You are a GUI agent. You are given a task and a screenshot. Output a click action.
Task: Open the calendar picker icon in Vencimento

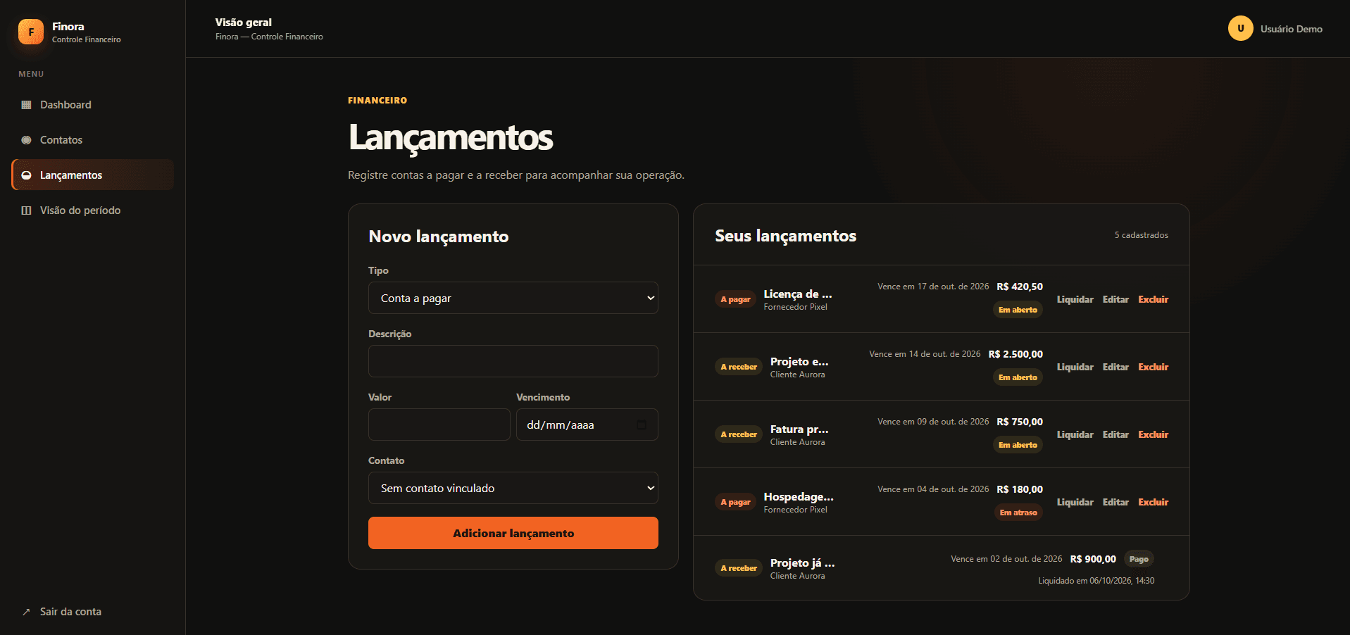tap(641, 425)
